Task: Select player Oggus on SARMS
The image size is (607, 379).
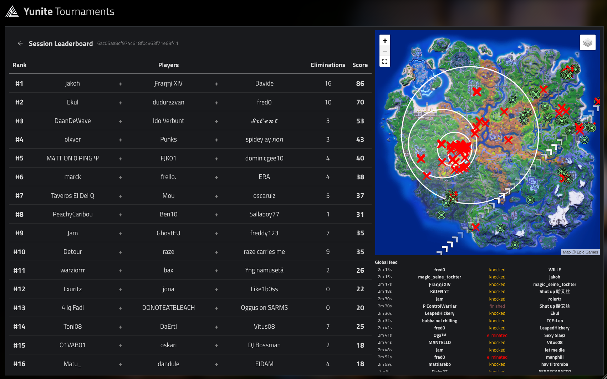Action: coord(264,308)
